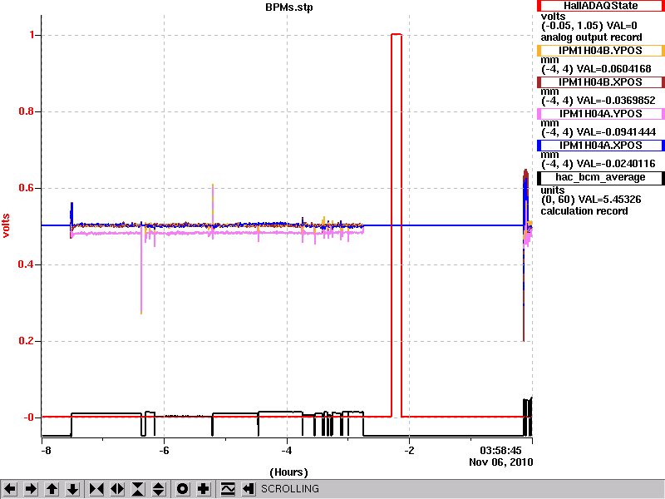Select the HallADAQState curve in the legend

click(600, 6)
